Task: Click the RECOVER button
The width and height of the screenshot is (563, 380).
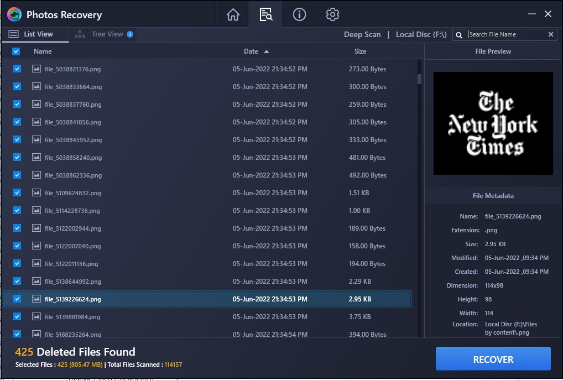Action: tap(493, 358)
